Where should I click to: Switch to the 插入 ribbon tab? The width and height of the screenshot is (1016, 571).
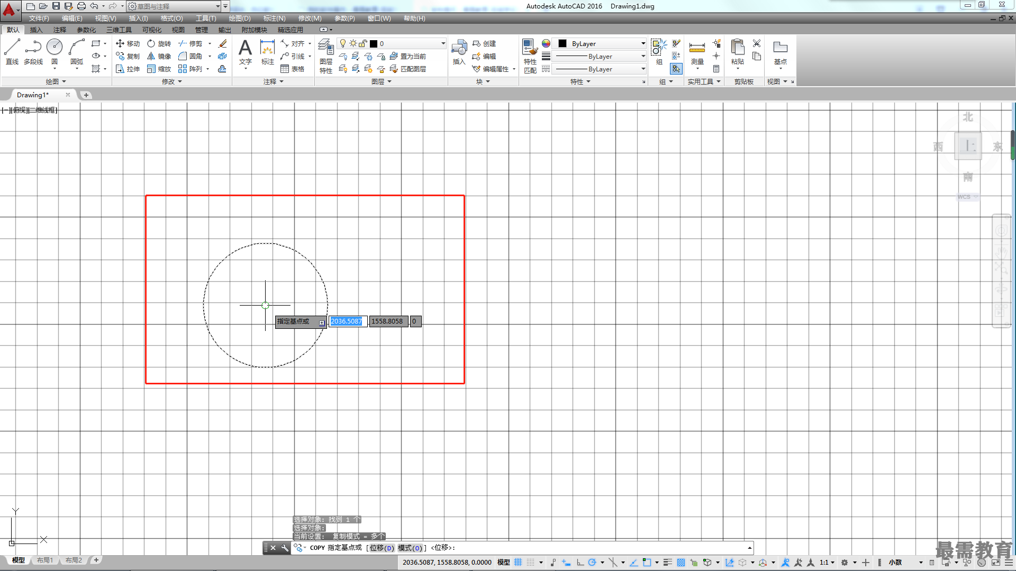[x=36, y=30]
